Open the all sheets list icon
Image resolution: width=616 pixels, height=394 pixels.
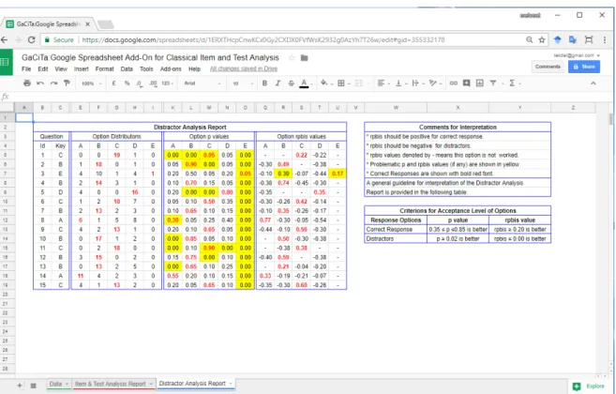[x=34, y=386]
